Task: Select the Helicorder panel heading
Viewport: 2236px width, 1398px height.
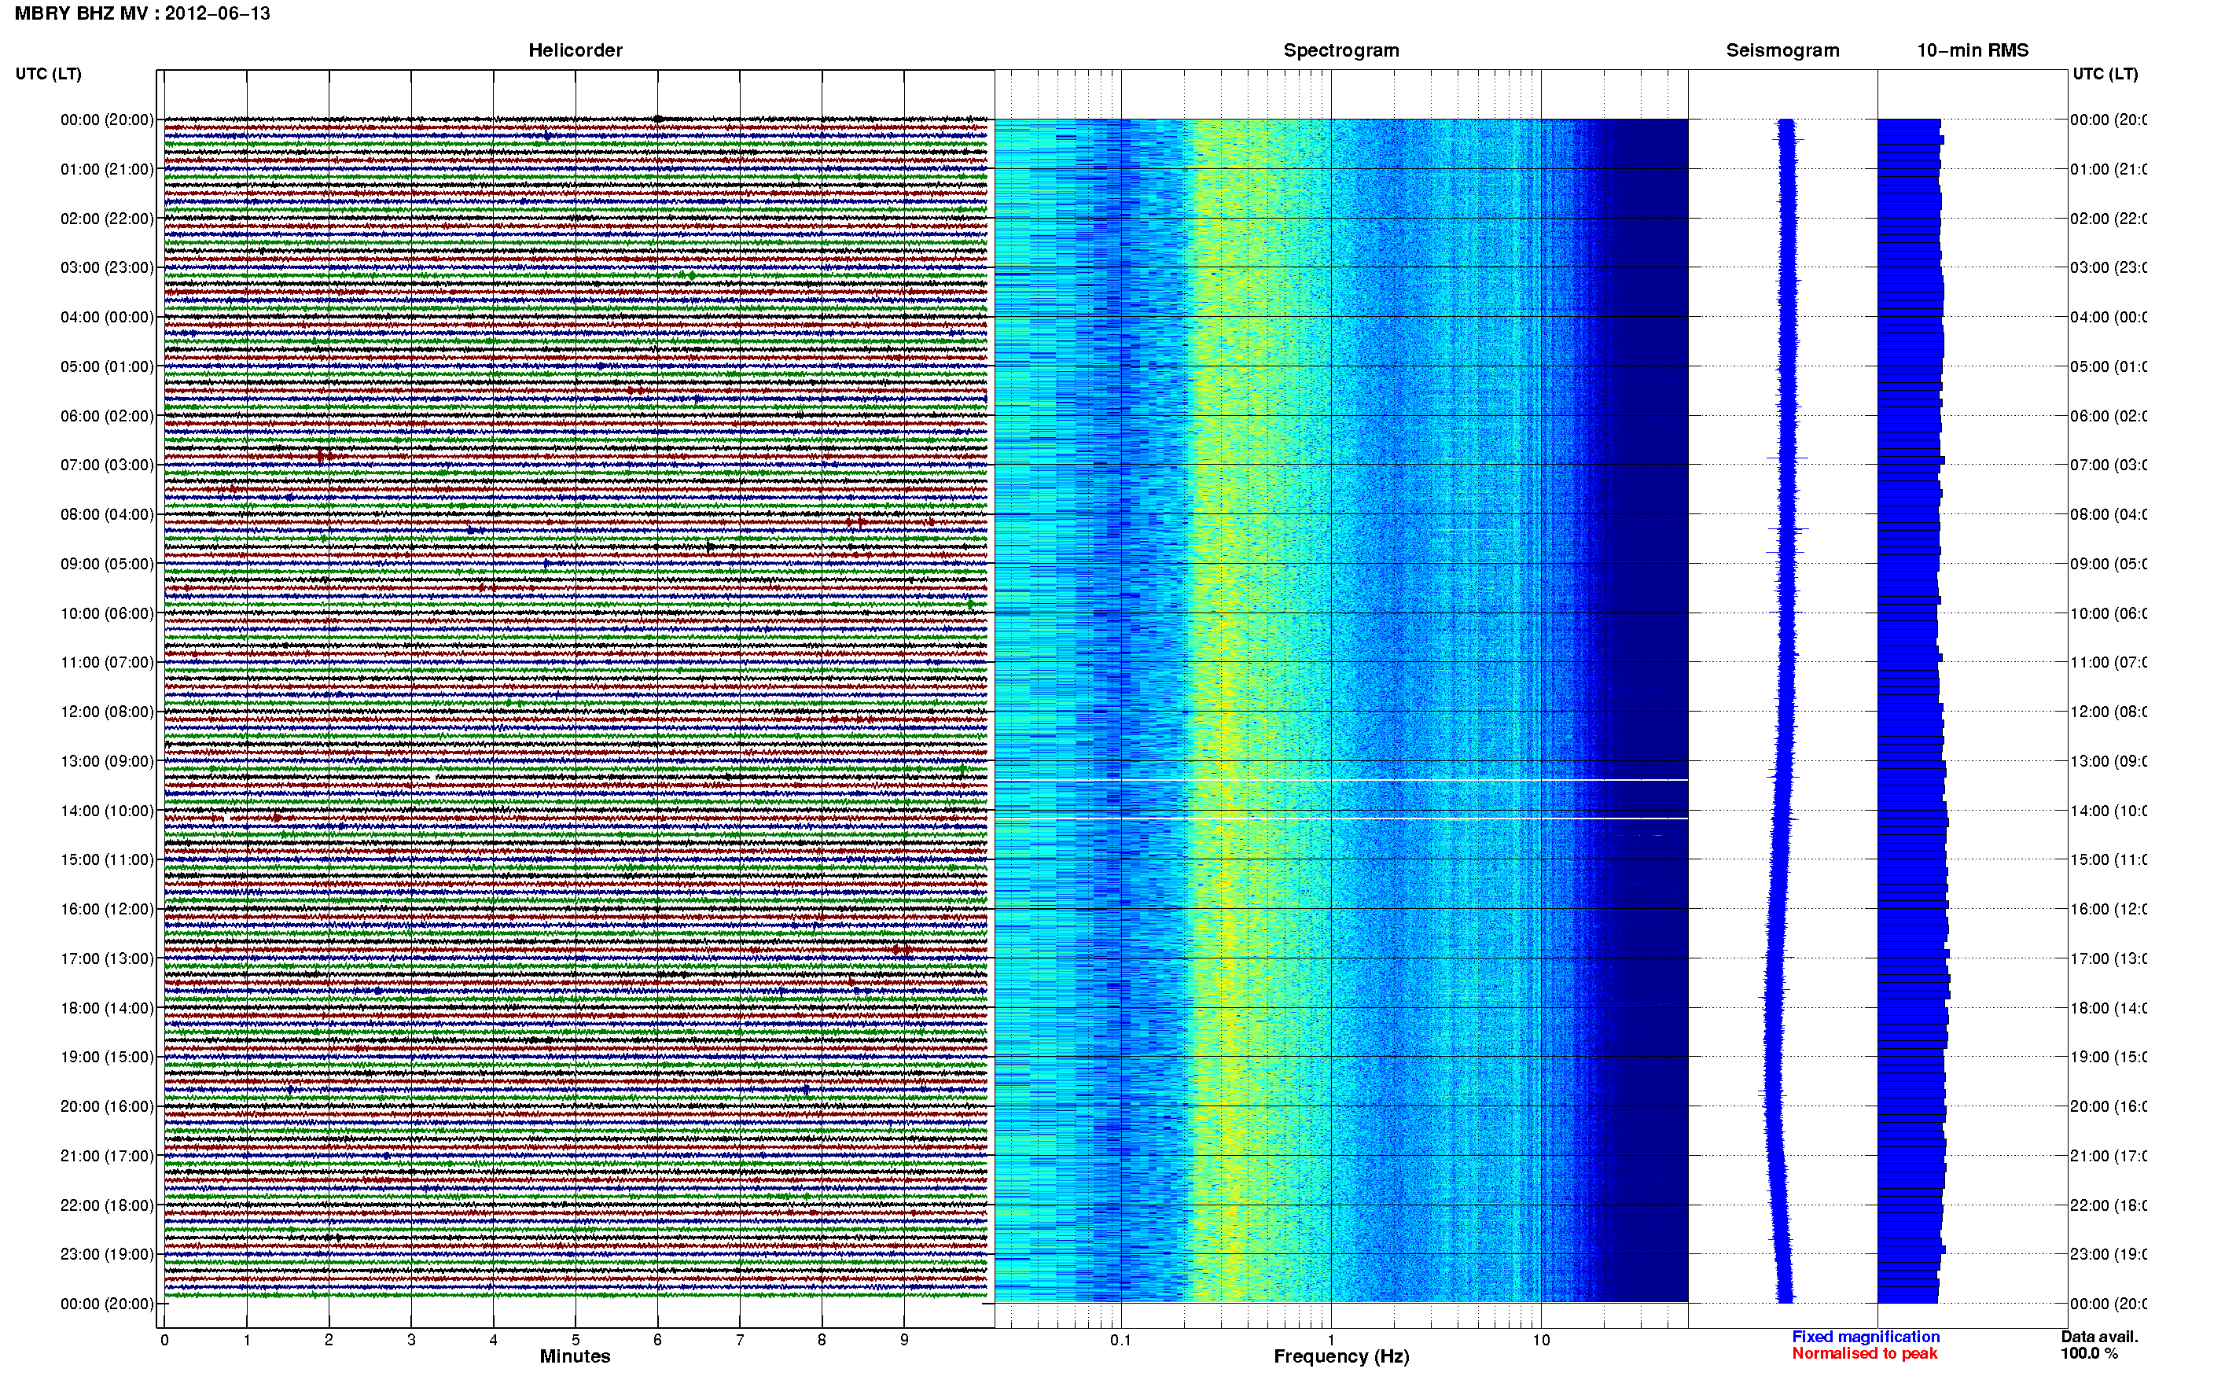Action: (x=575, y=50)
